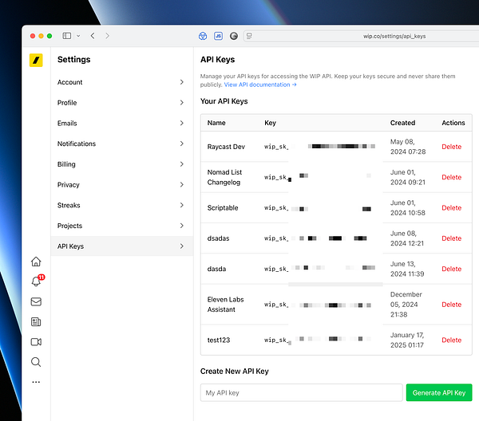
Task: Click the My API key name field
Action: pos(301,392)
